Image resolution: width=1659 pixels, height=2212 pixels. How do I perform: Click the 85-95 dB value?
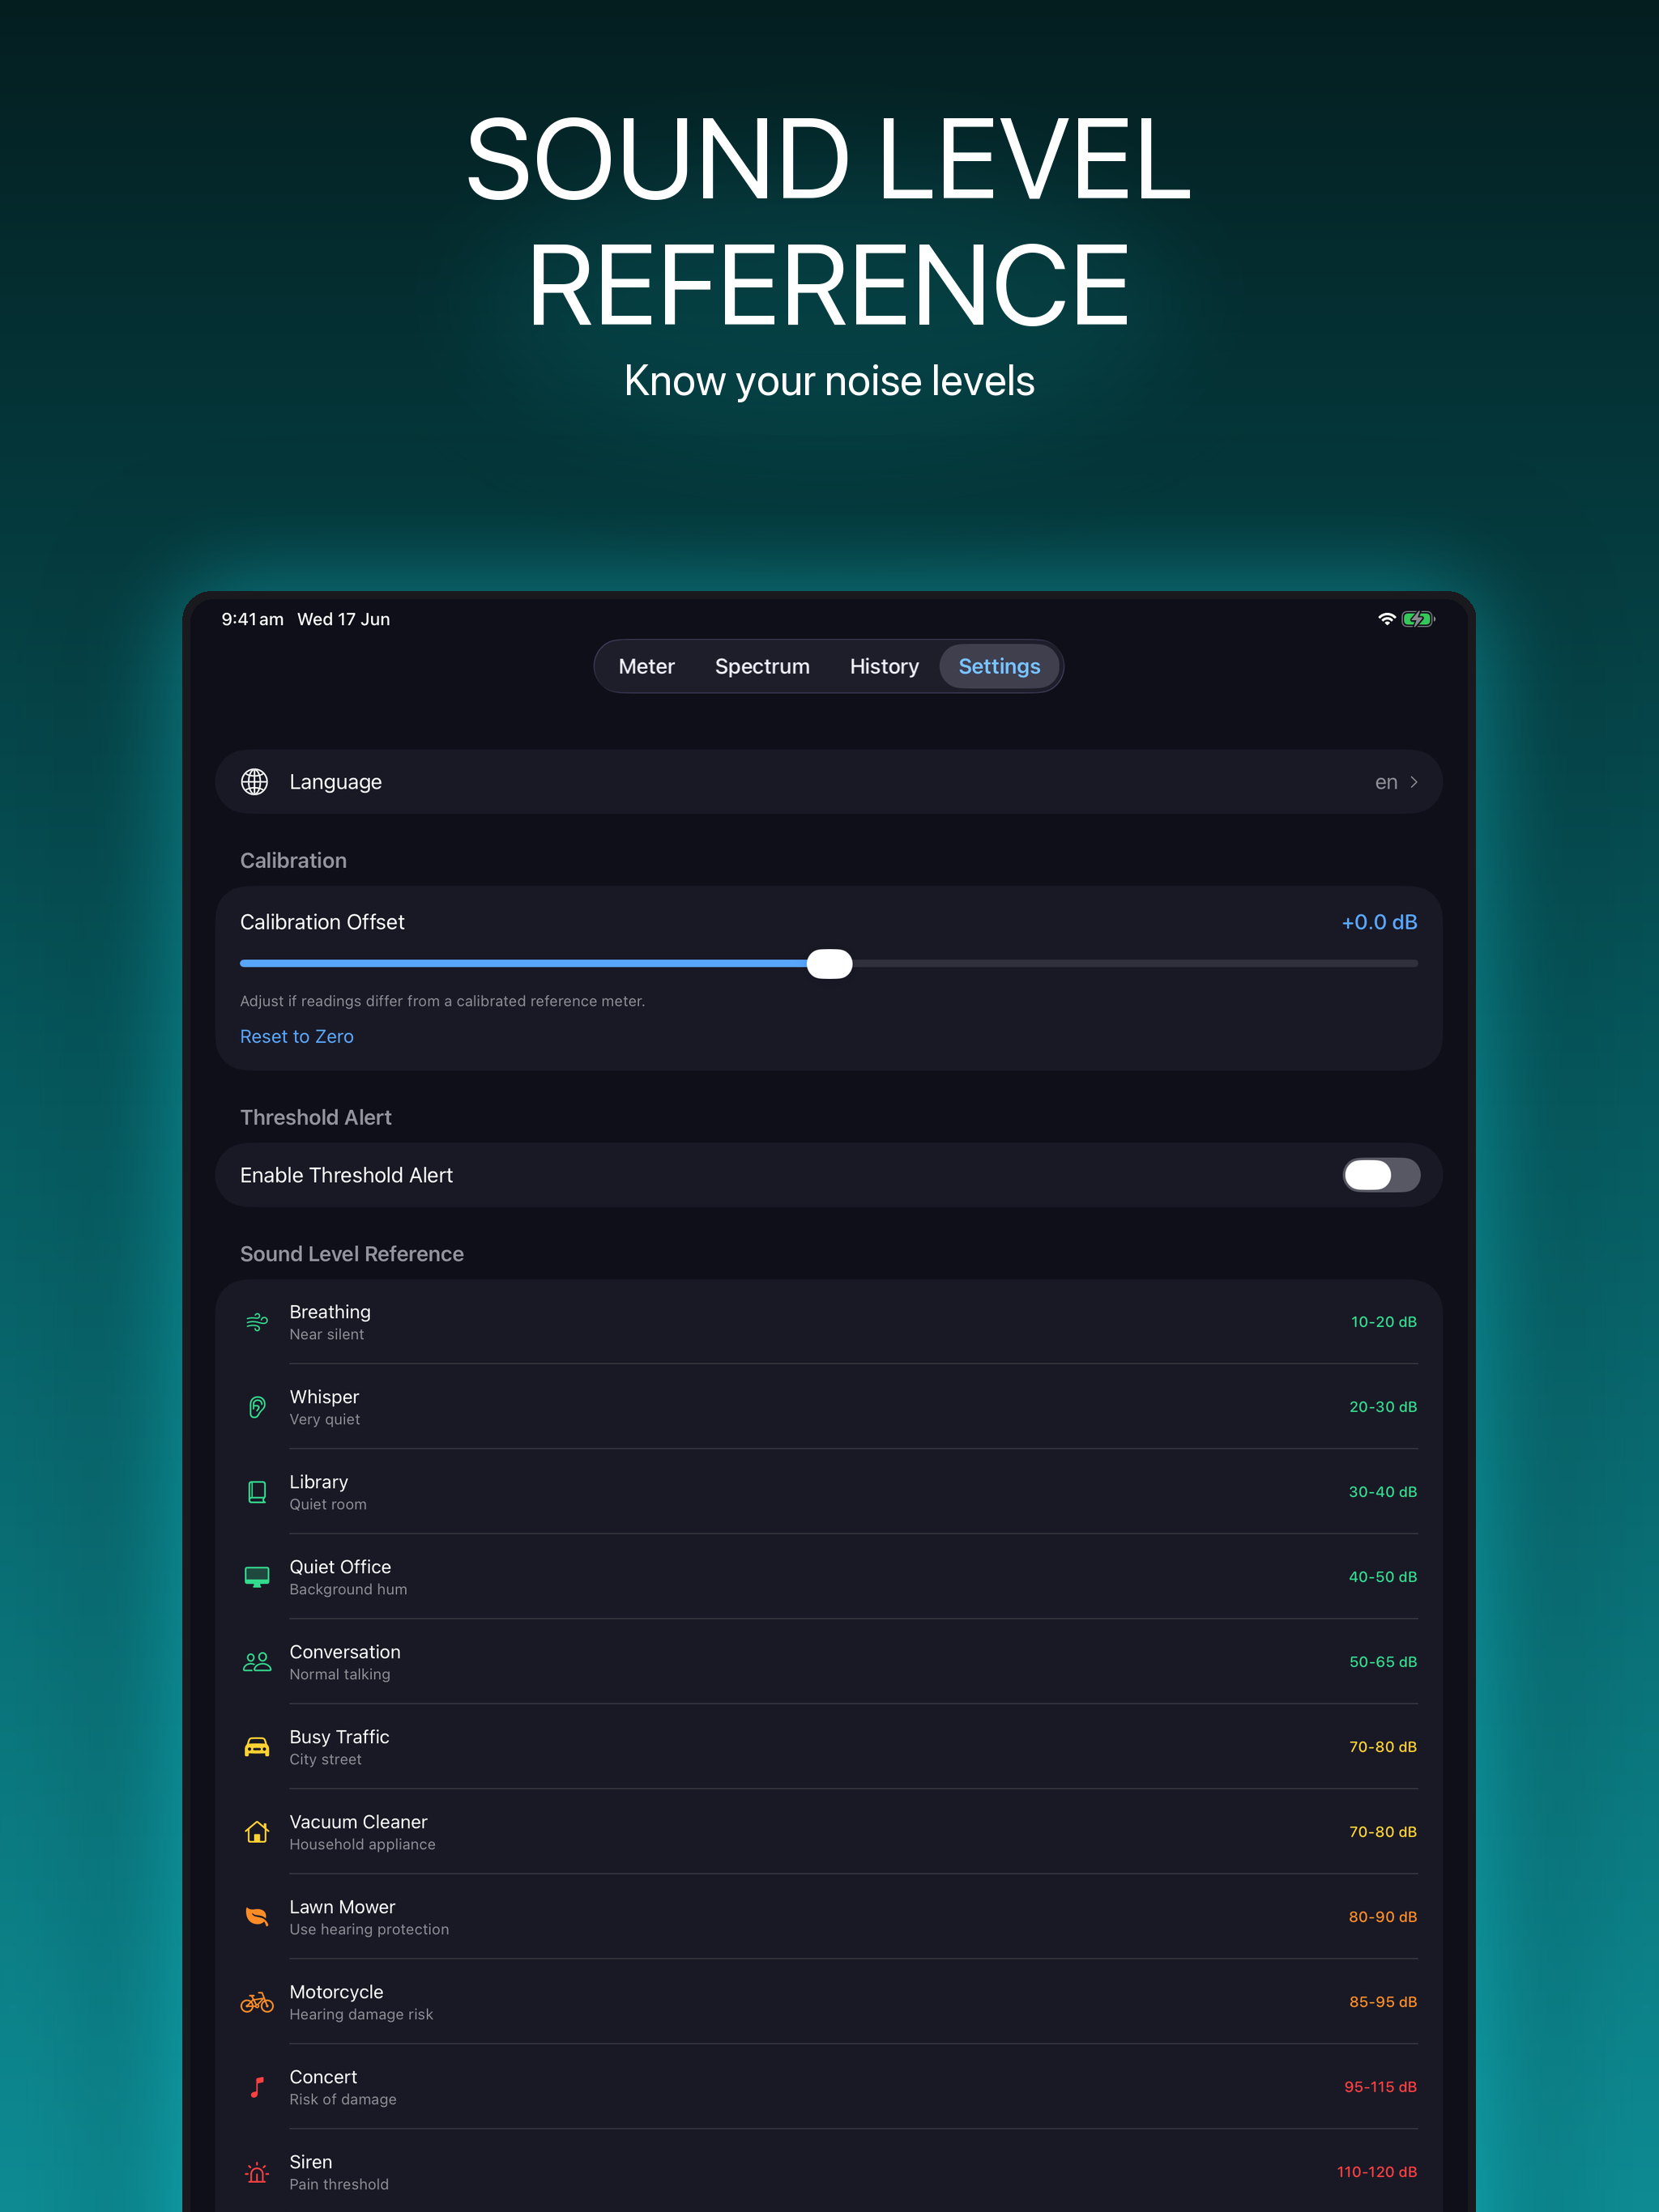[1383, 2002]
